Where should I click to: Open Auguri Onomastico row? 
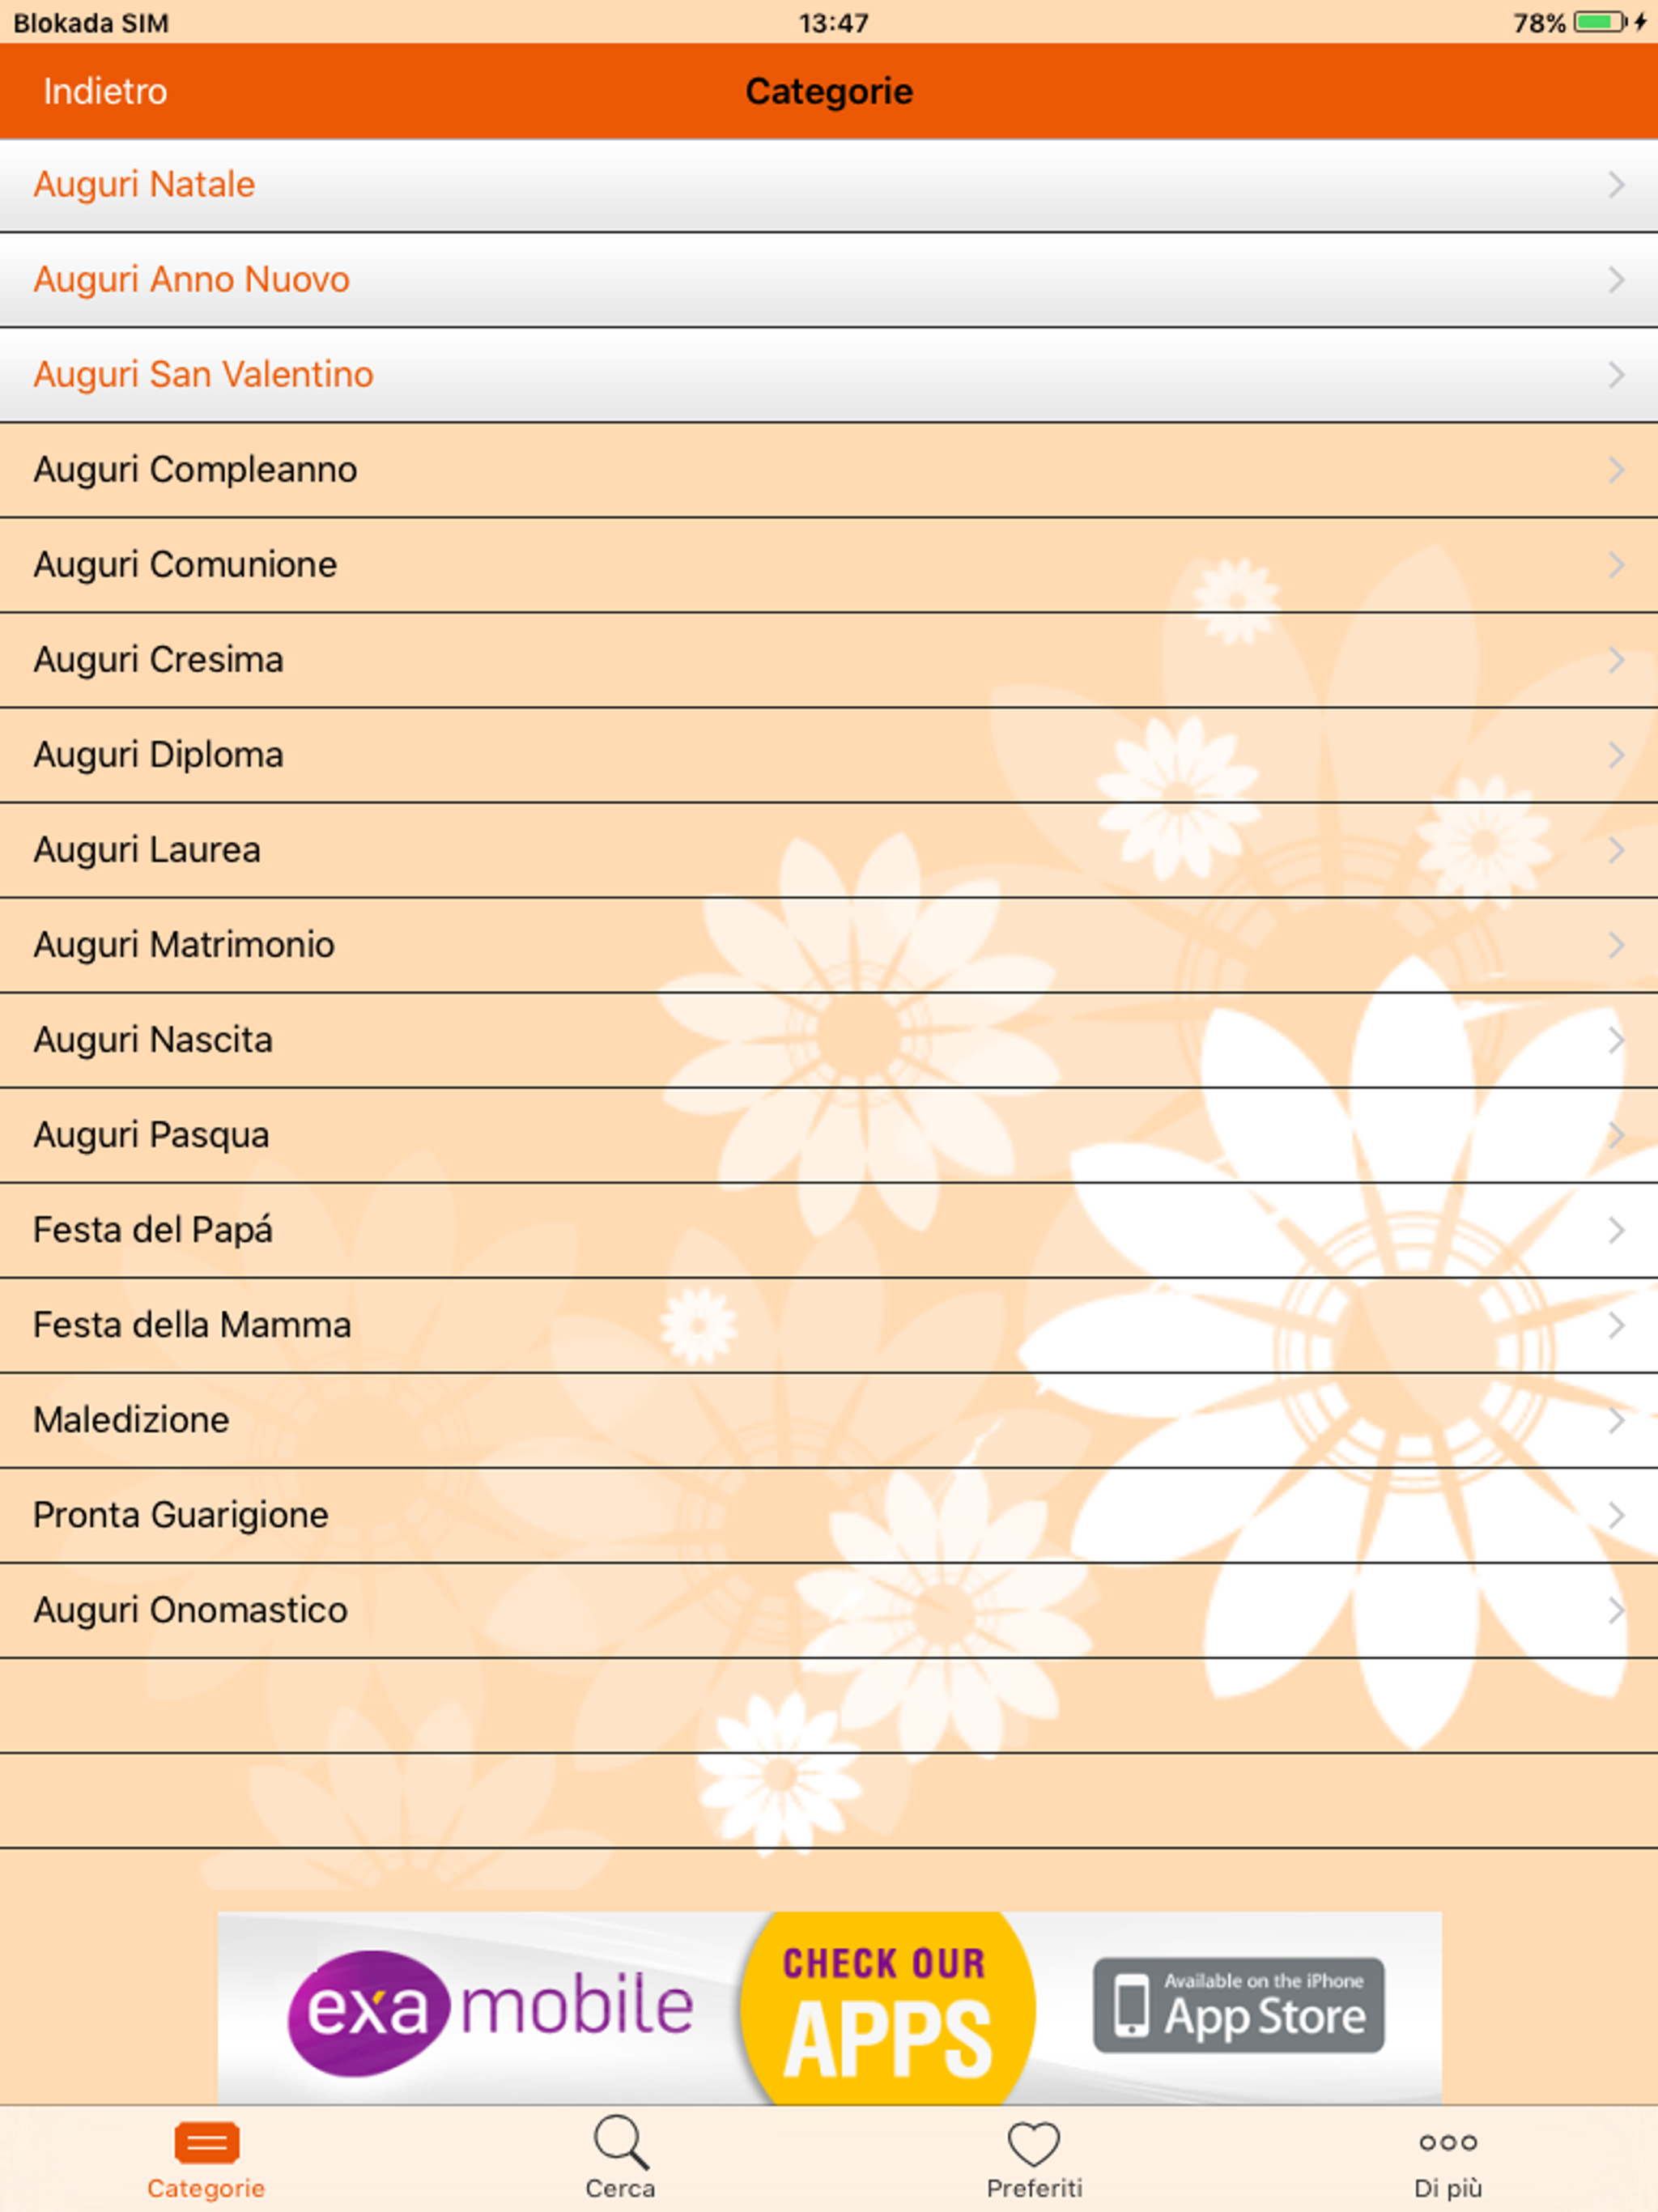(x=190, y=1610)
